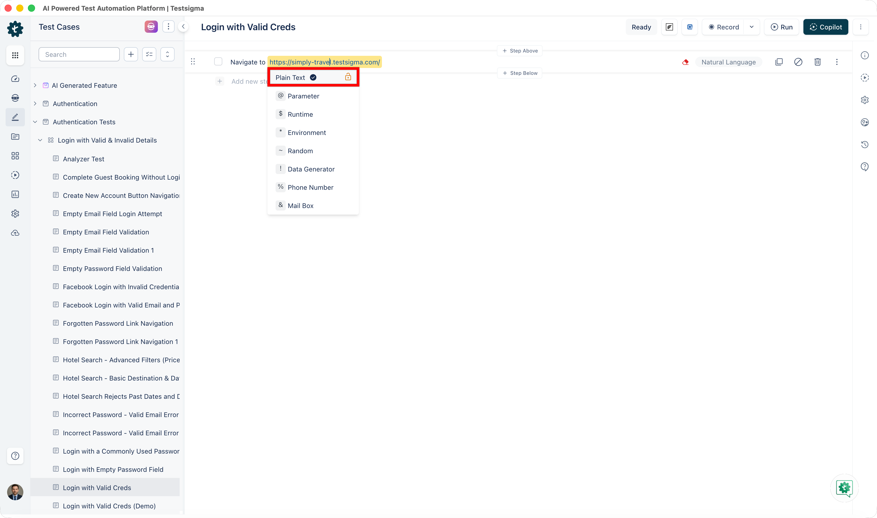This screenshot has width=877, height=518.
Task: Click inside the Search test cases field
Action: (x=79, y=54)
